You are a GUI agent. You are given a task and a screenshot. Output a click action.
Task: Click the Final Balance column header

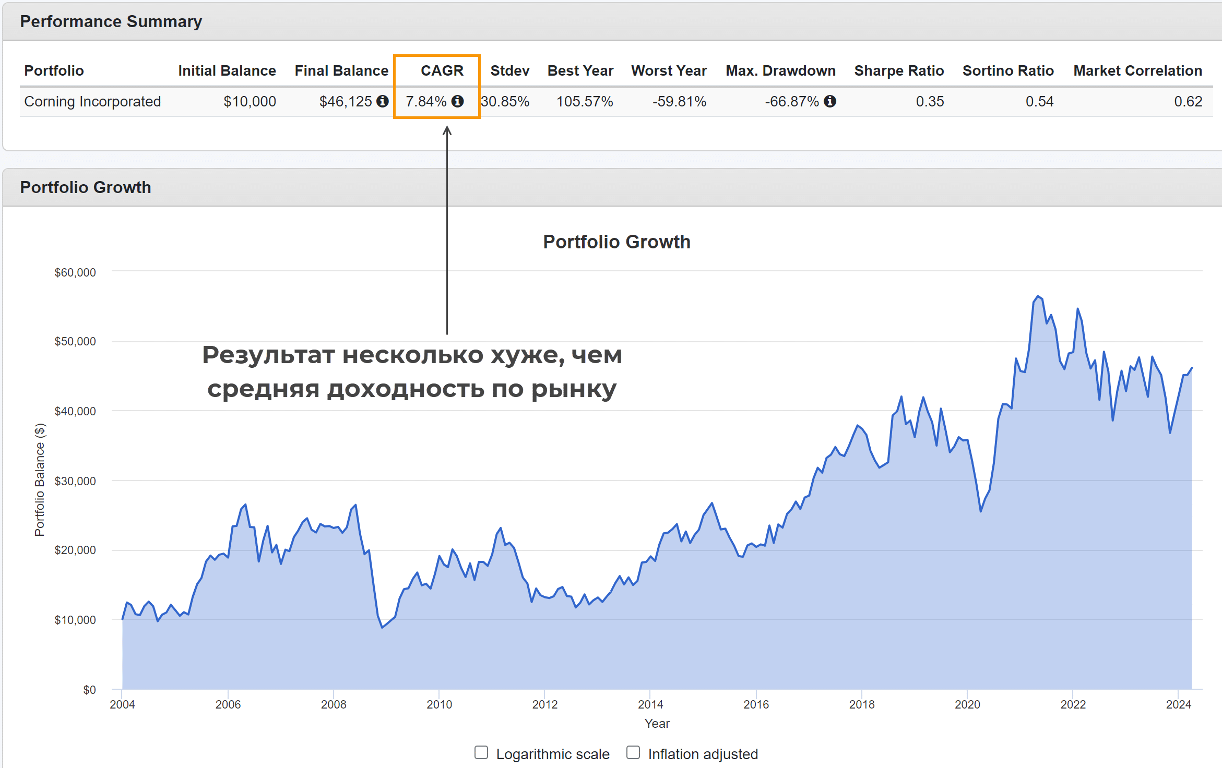coord(341,70)
